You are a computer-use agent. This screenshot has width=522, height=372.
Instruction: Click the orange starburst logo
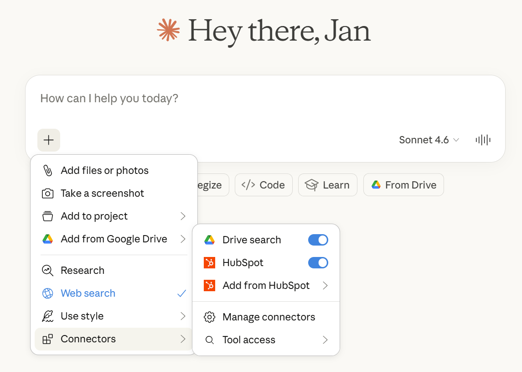pyautogui.click(x=168, y=30)
